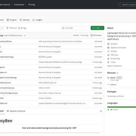Open the Packages.props file
This screenshot has width=136, height=136.
click(x=9, y=93)
